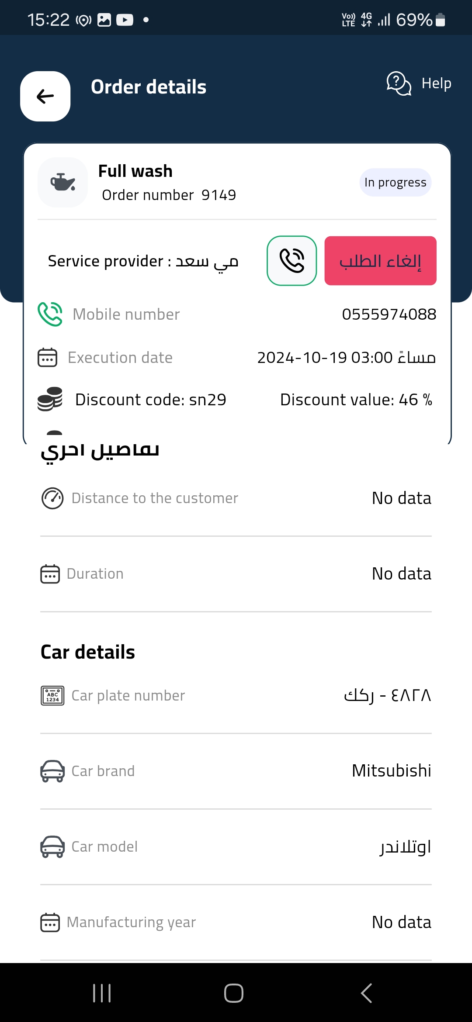Select the Mitsubishi brand value
This screenshot has height=1022, width=472.
[x=392, y=771]
